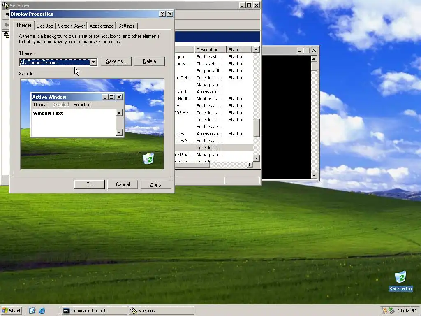Switch to the Desktop tab
The image size is (421, 316).
tap(45, 26)
